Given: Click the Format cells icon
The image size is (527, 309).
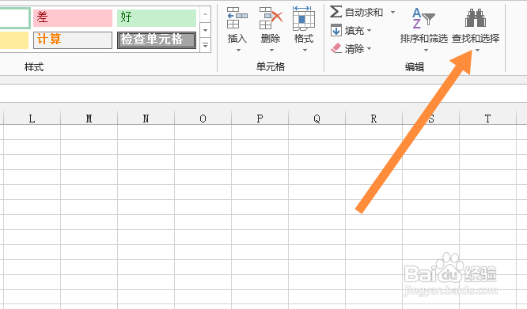Looking at the screenshot, I should [304, 18].
